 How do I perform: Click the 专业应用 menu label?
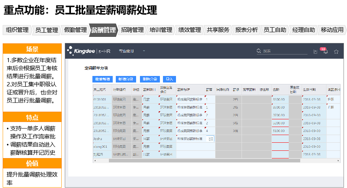pos(126,51)
